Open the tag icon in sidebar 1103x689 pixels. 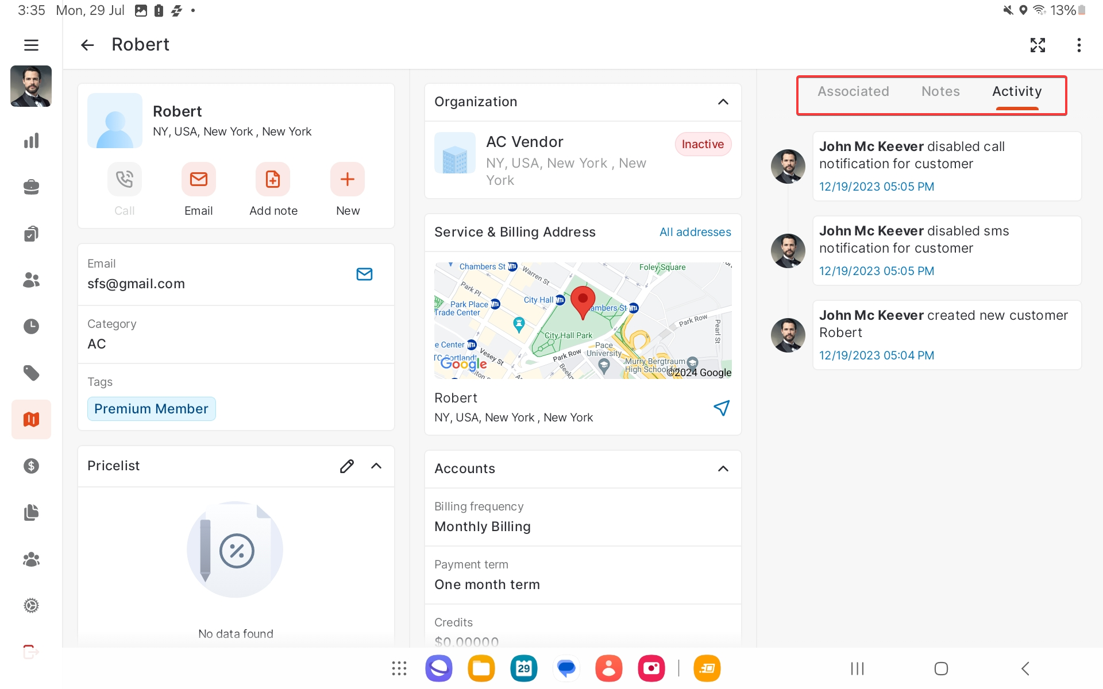pos(31,373)
